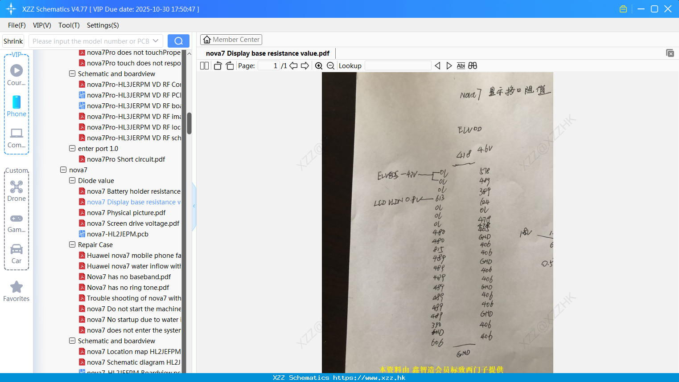
Task: Toggle the two-page layout view icon
Action: (x=204, y=66)
